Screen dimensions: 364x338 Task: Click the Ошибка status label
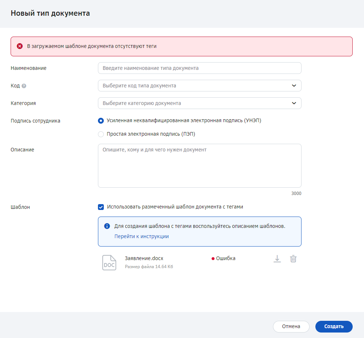click(x=225, y=258)
